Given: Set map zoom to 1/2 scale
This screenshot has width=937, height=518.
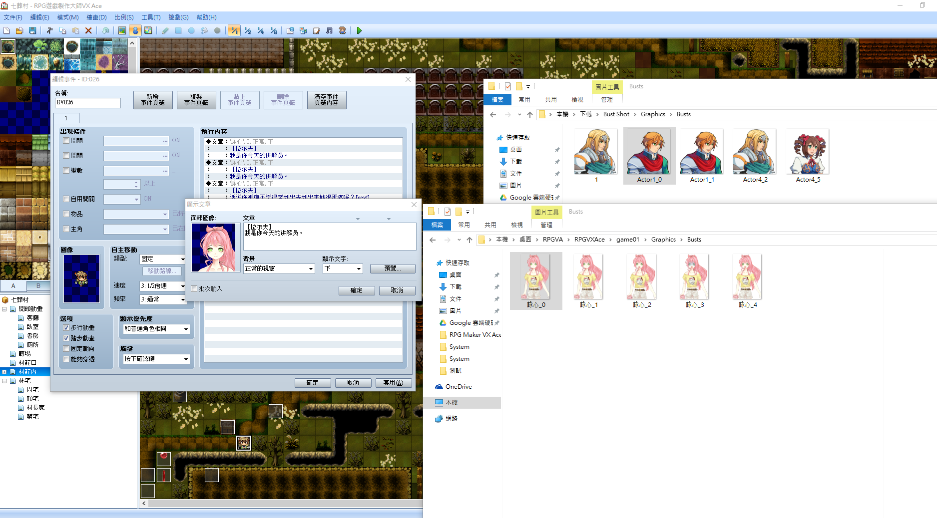Looking at the screenshot, I should [x=247, y=30].
